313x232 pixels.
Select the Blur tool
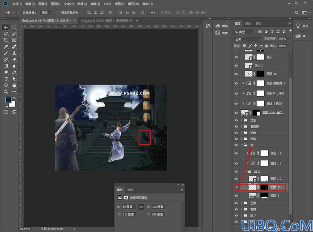pyautogui.click(x=14, y=66)
